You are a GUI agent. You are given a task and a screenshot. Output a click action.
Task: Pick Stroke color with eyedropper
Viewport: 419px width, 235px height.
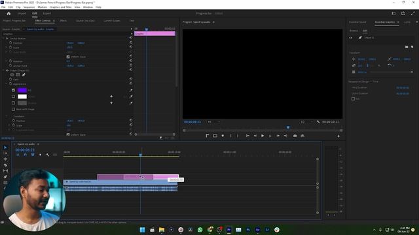(131, 97)
